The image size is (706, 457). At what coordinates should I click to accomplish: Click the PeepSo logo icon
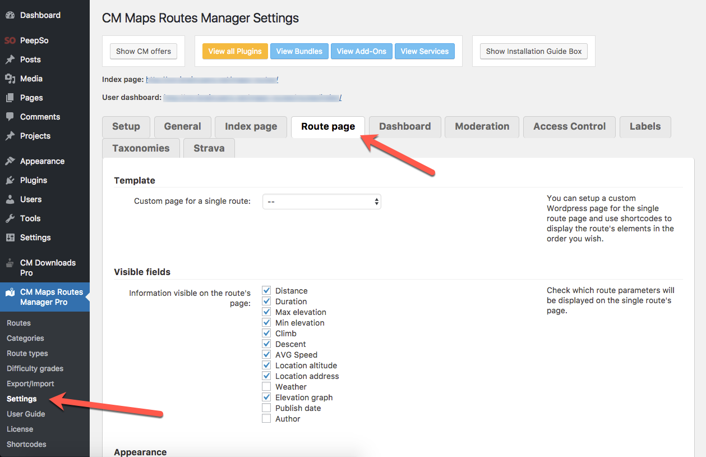[x=10, y=40]
